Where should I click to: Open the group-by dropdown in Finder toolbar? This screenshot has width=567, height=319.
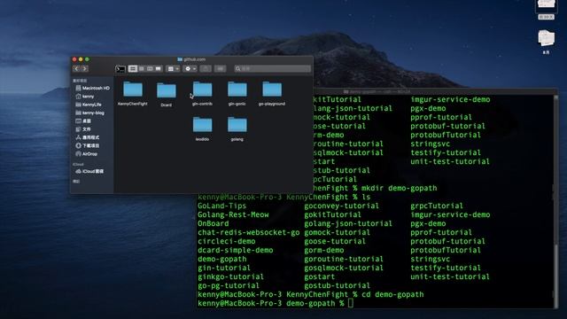(173, 69)
